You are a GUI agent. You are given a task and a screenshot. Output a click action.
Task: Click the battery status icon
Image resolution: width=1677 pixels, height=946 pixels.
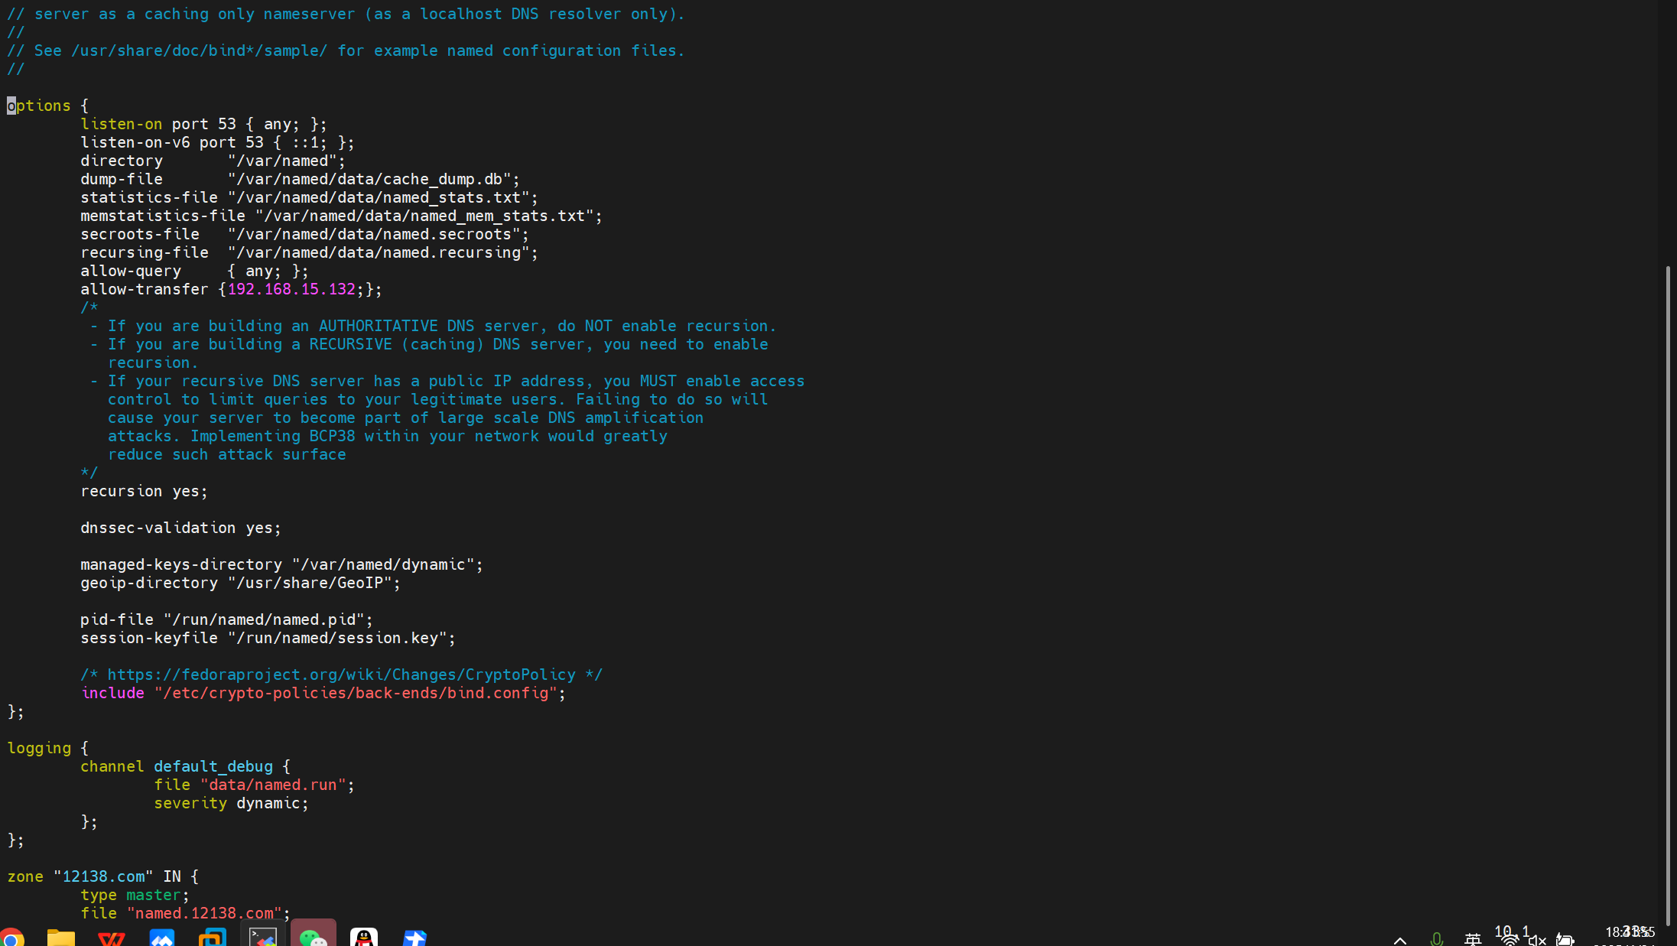pos(1565,939)
